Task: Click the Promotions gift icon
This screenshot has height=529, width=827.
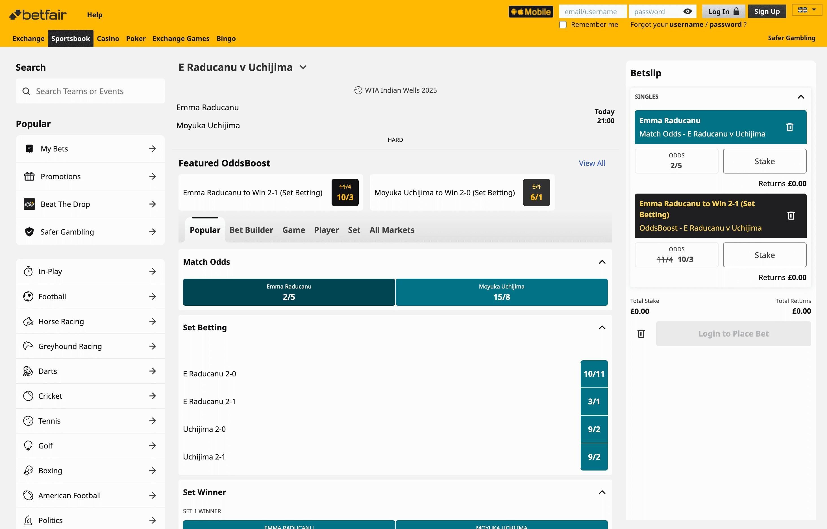Action: click(x=29, y=177)
